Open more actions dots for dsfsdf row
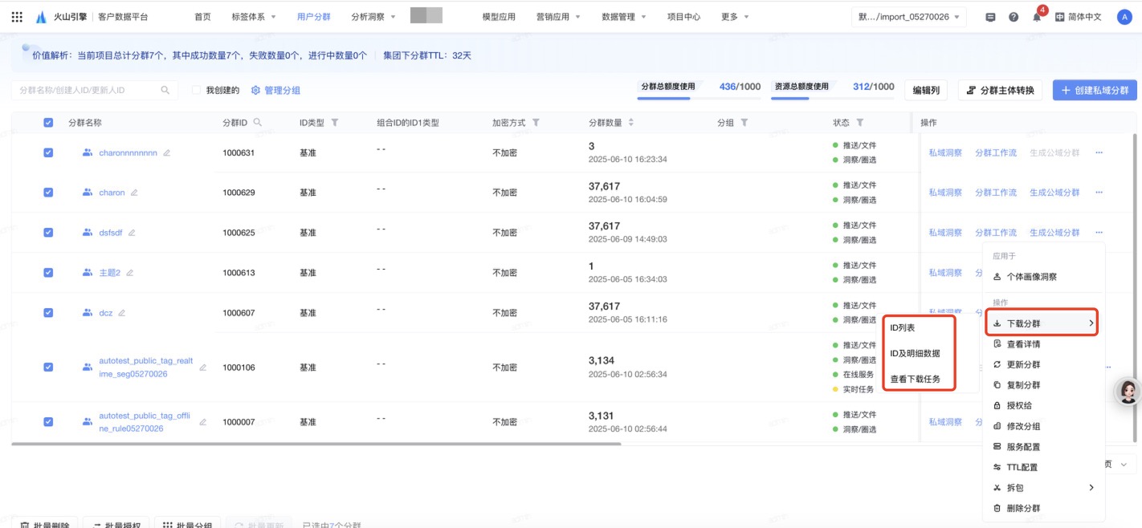Screen dimensions: 1142x528 1099,233
